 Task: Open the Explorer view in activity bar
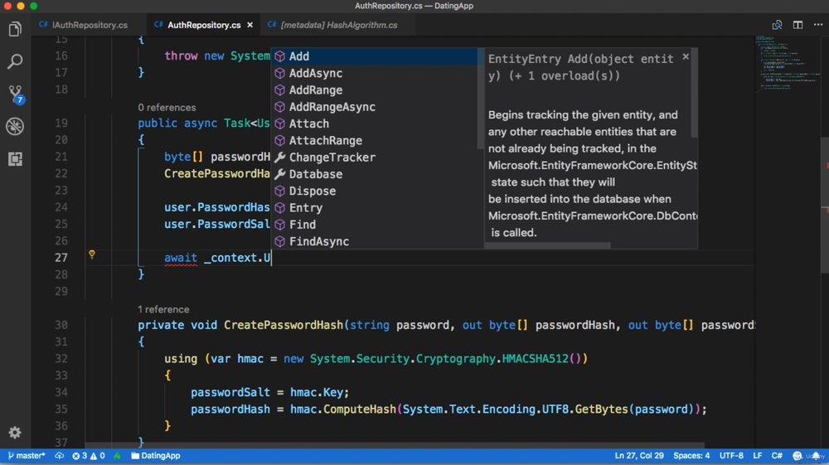15,30
